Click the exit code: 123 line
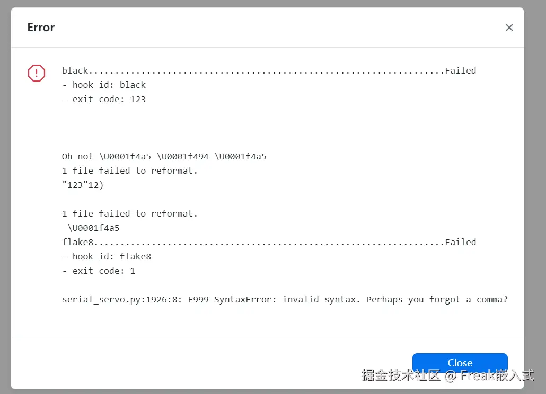Viewport: 546px width, 394px height. click(x=104, y=99)
